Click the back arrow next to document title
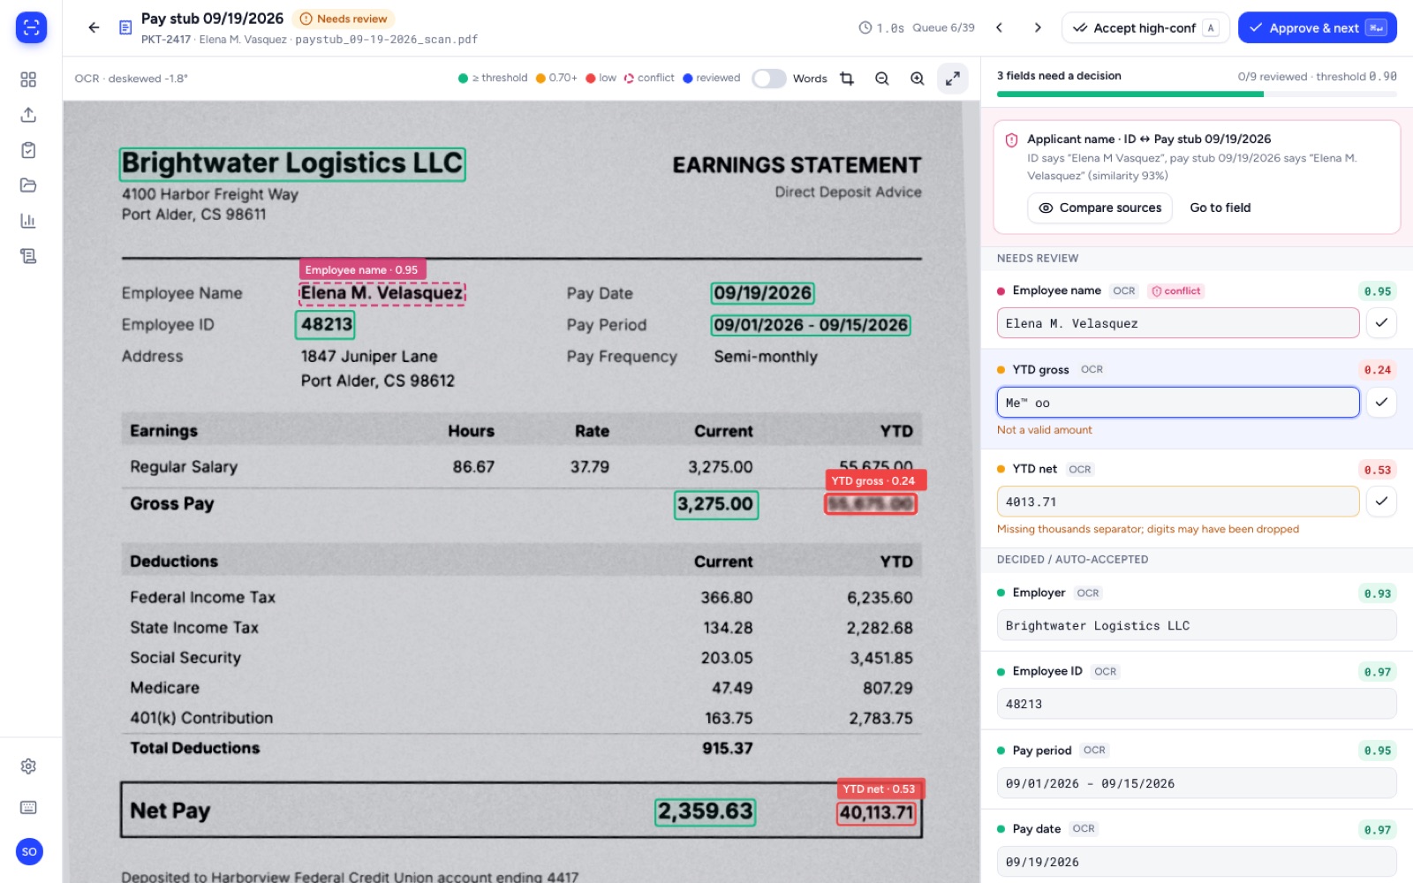 94,27
